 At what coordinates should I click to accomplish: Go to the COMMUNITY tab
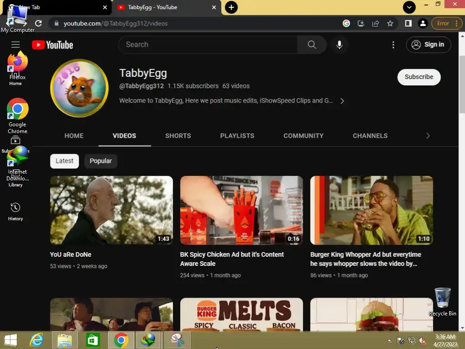[x=303, y=135]
